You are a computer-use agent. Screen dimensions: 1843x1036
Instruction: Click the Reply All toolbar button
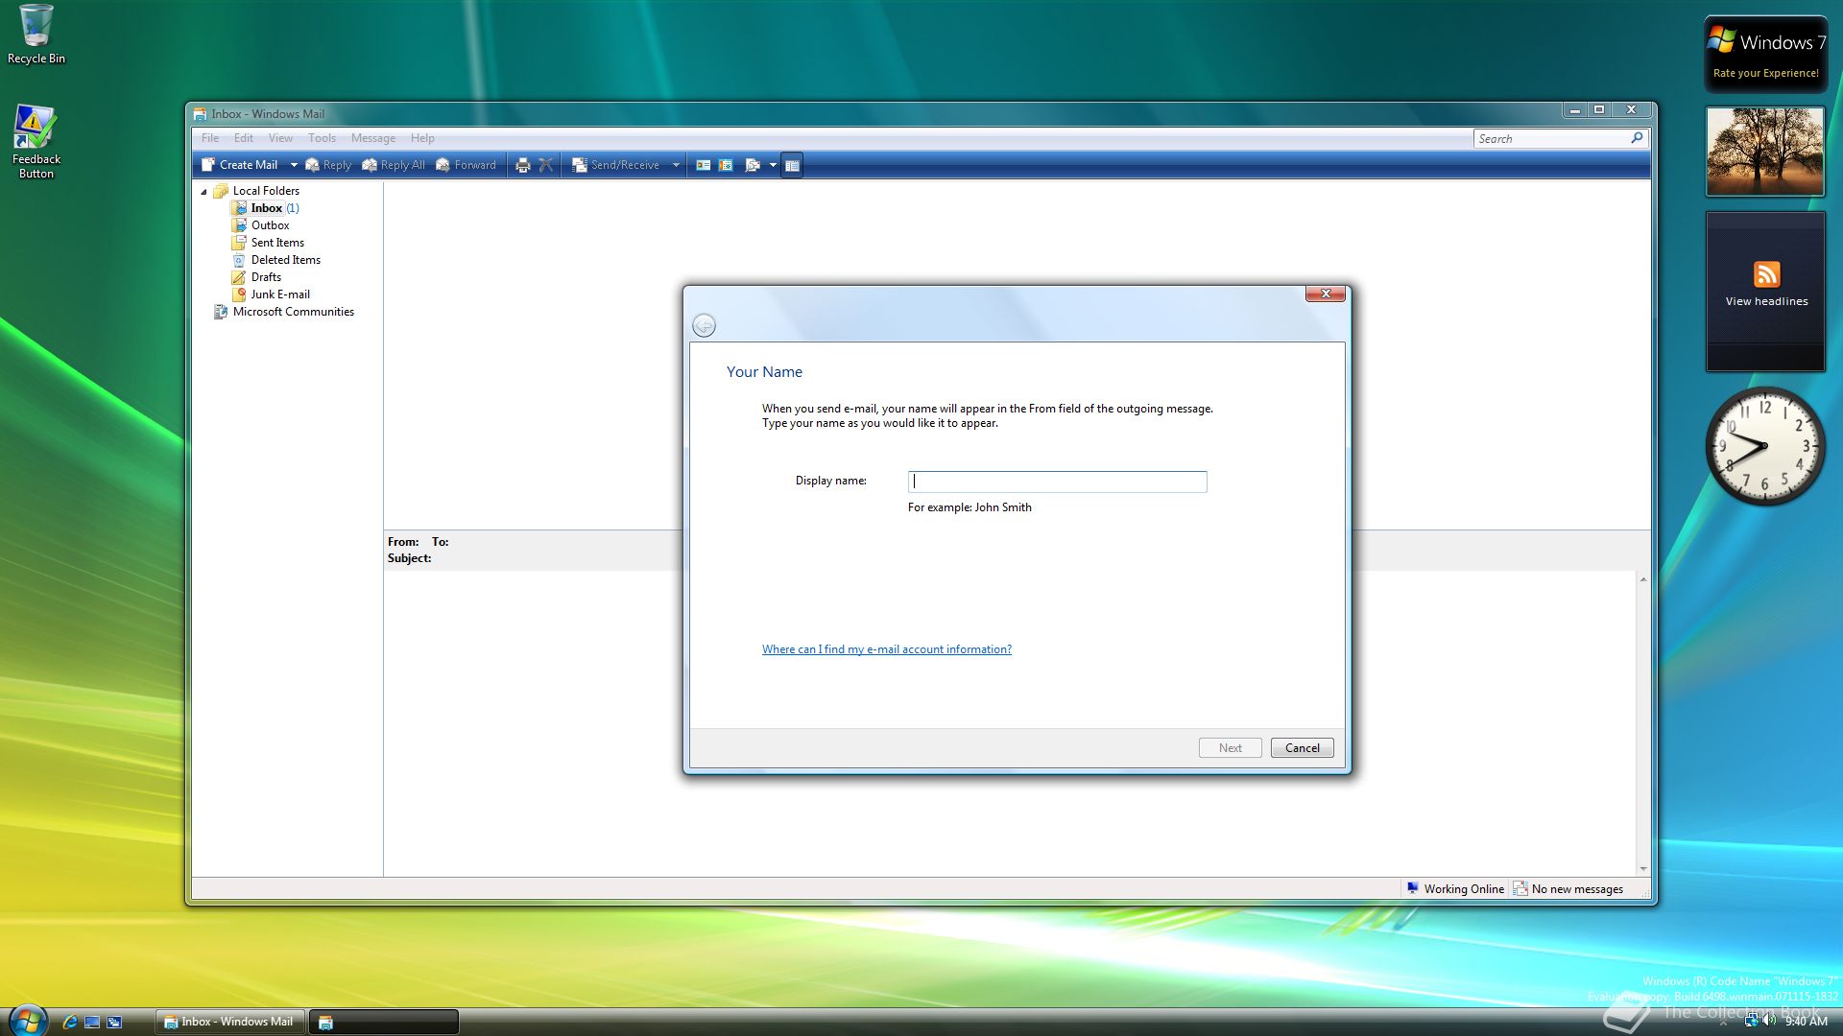394,165
